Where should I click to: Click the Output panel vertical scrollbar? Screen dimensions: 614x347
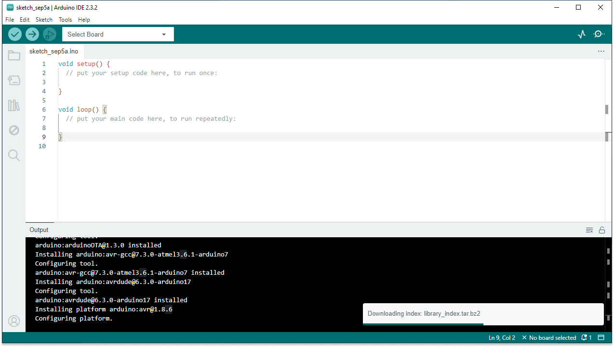pos(609,284)
